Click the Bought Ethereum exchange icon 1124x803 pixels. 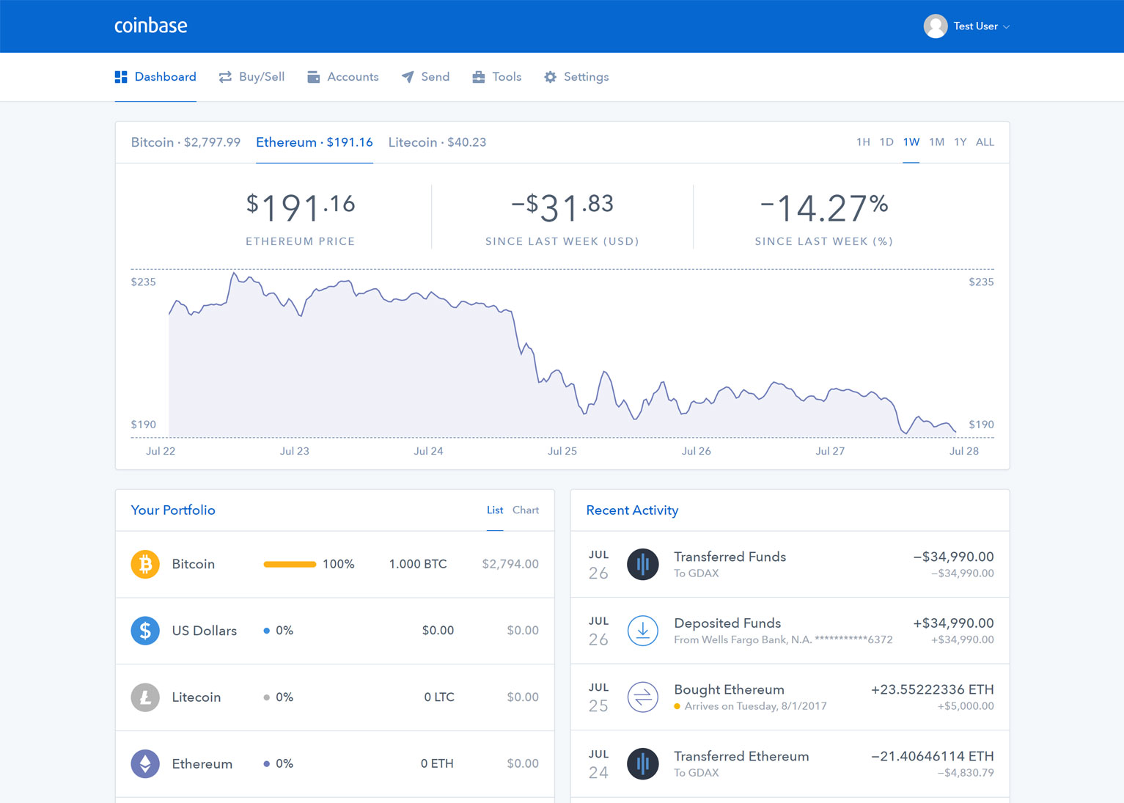click(643, 697)
